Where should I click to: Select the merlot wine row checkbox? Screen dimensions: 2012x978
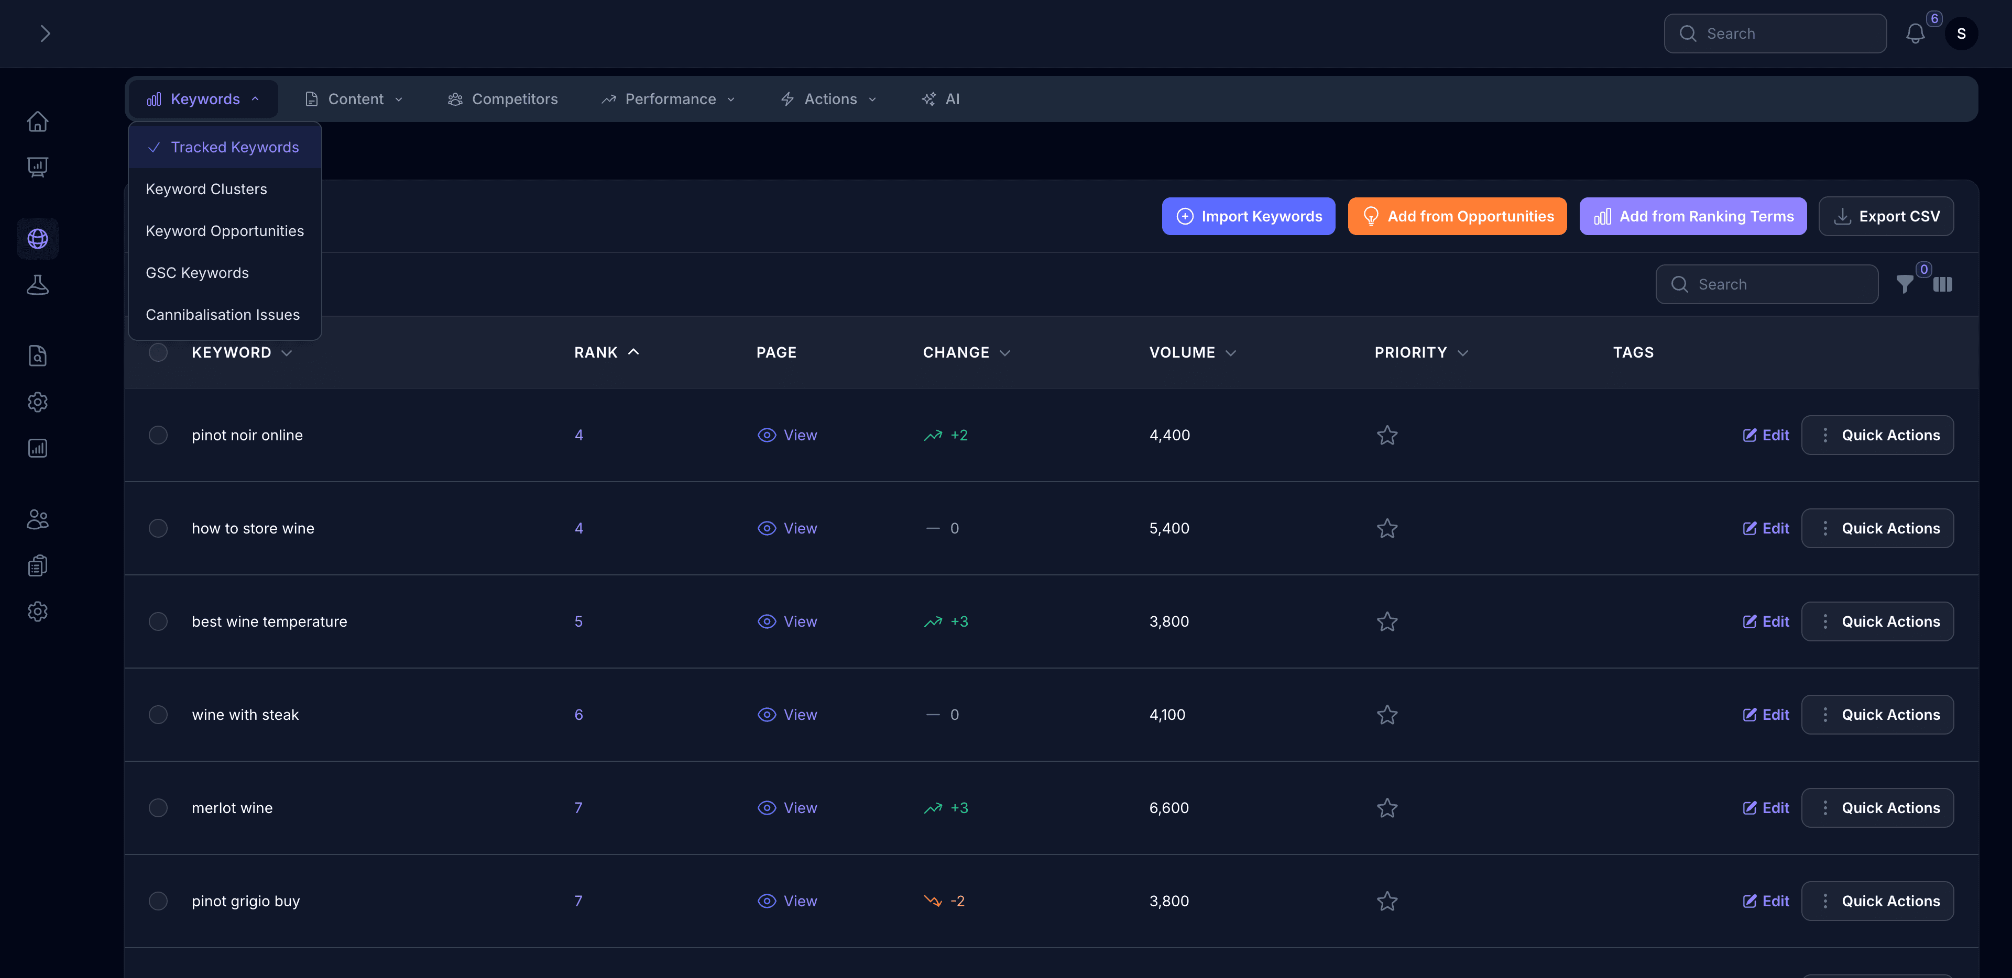point(158,808)
